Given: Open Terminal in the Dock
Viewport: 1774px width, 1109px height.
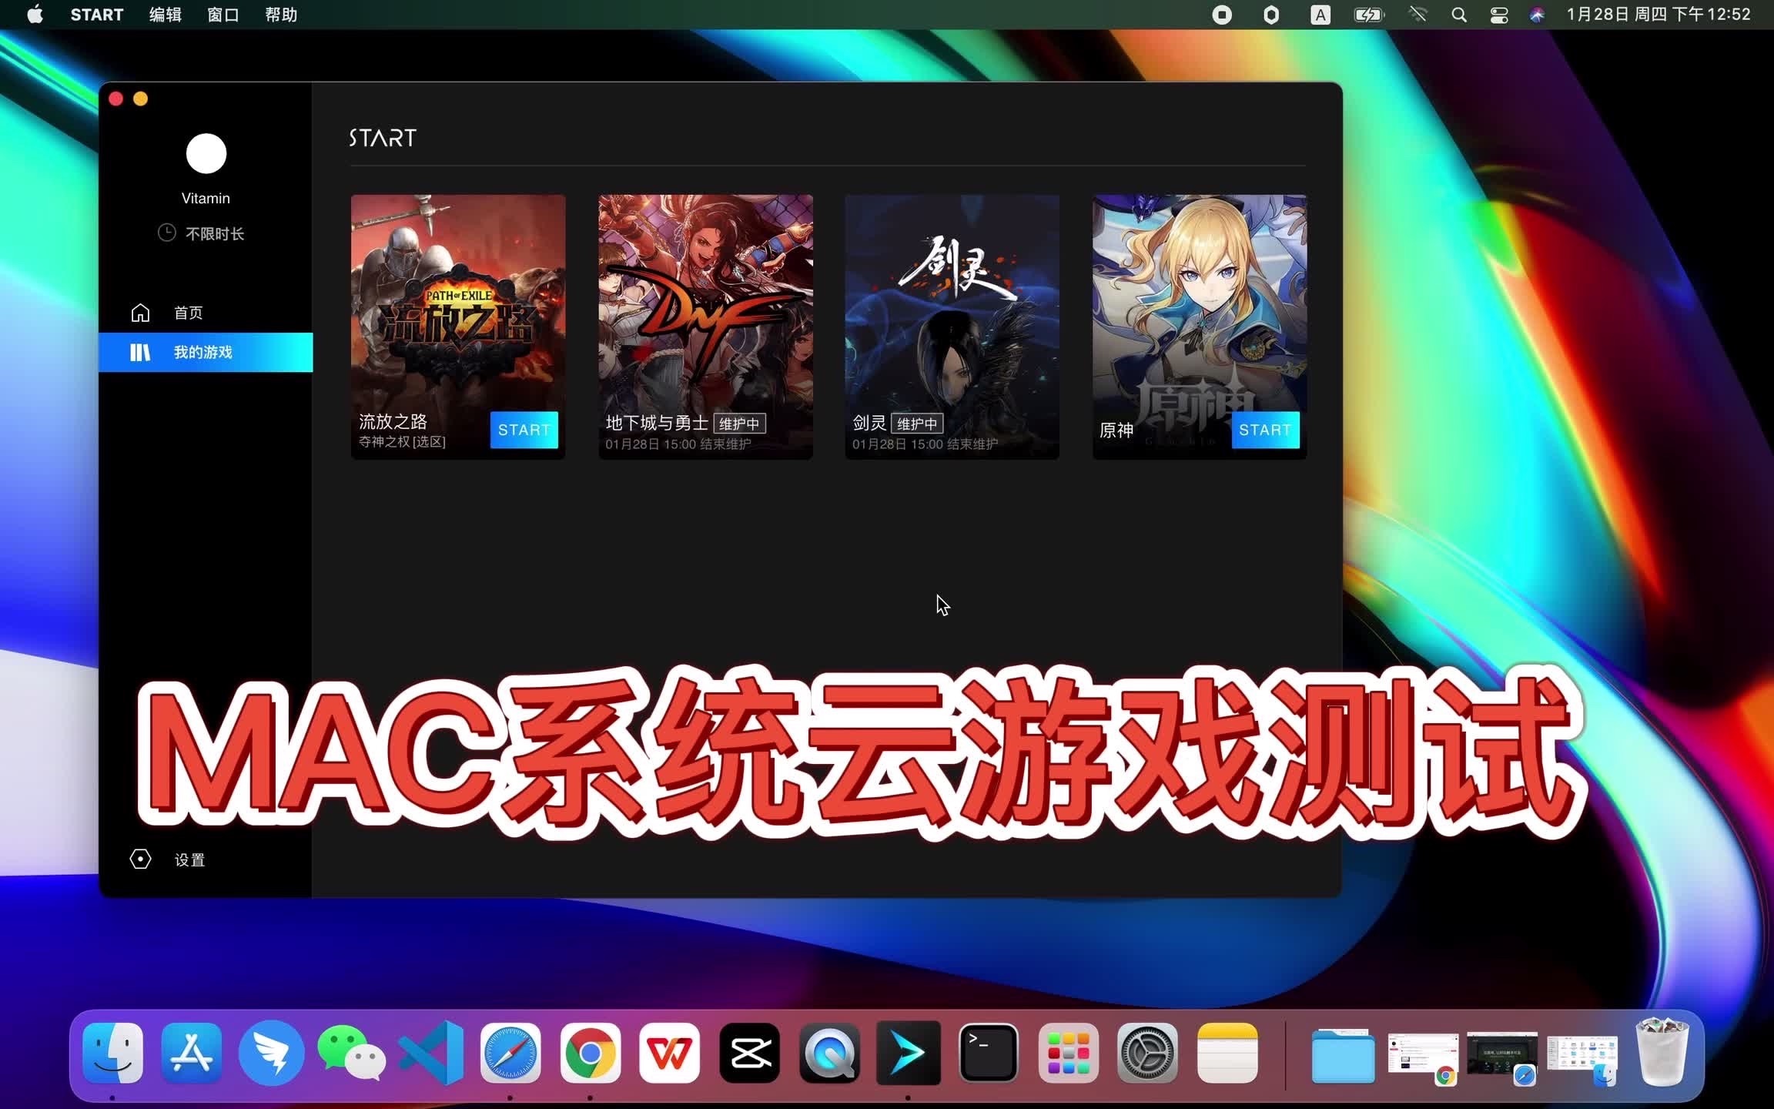Looking at the screenshot, I should [x=988, y=1053].
